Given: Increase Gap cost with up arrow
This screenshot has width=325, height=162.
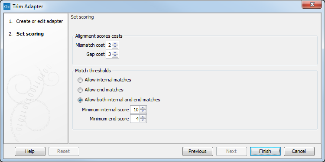Looking at the screenshot, I should [x=115, y=52].
